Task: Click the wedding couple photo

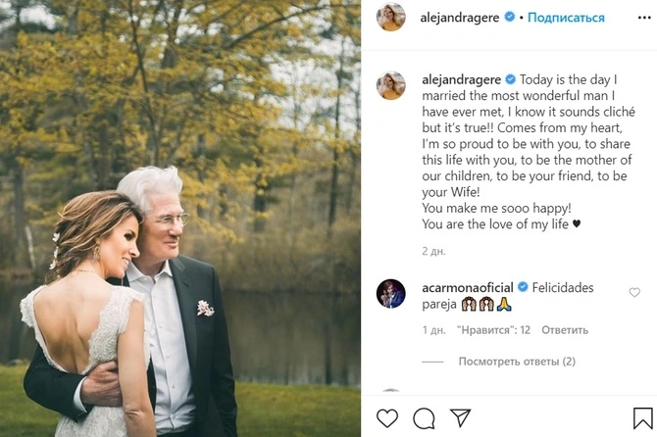Action: (180, 218)
